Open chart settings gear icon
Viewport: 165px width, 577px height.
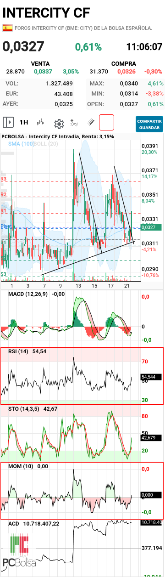coord(59,123)
